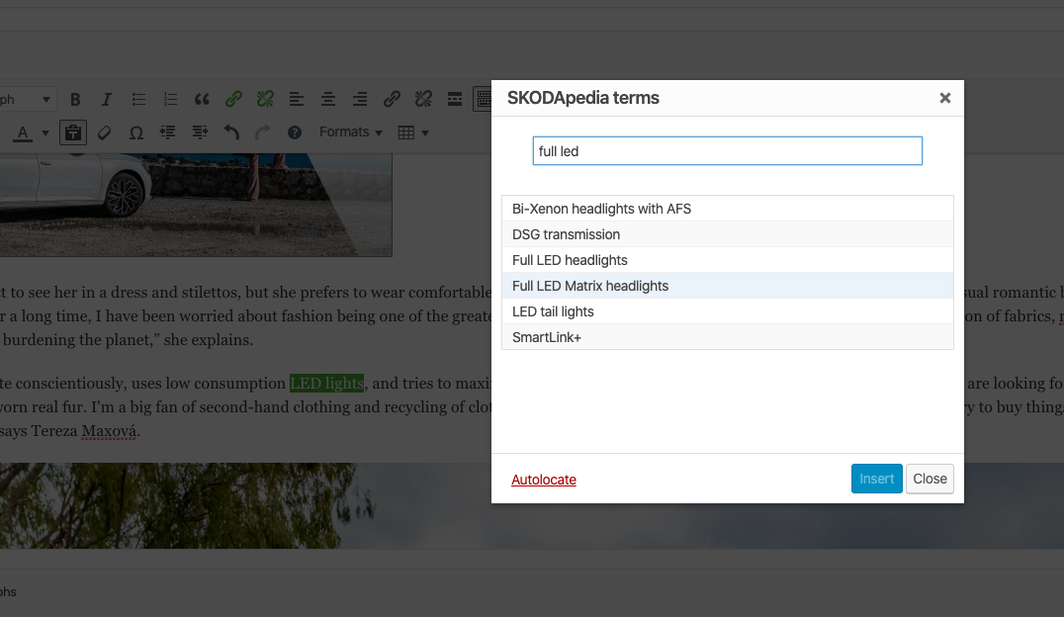Viewport: 1064px width, 617px height.
Task: Open the special character omega tool
Action: coord(135,133)
